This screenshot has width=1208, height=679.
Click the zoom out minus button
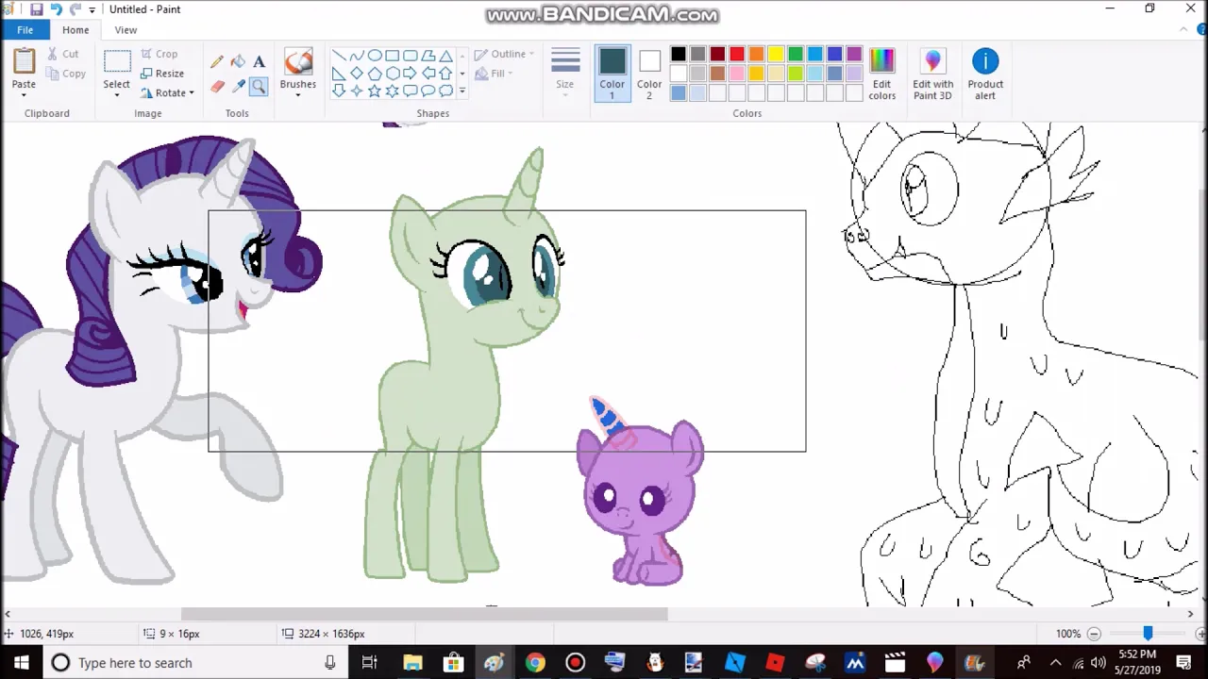click(x=1094, y=634)
